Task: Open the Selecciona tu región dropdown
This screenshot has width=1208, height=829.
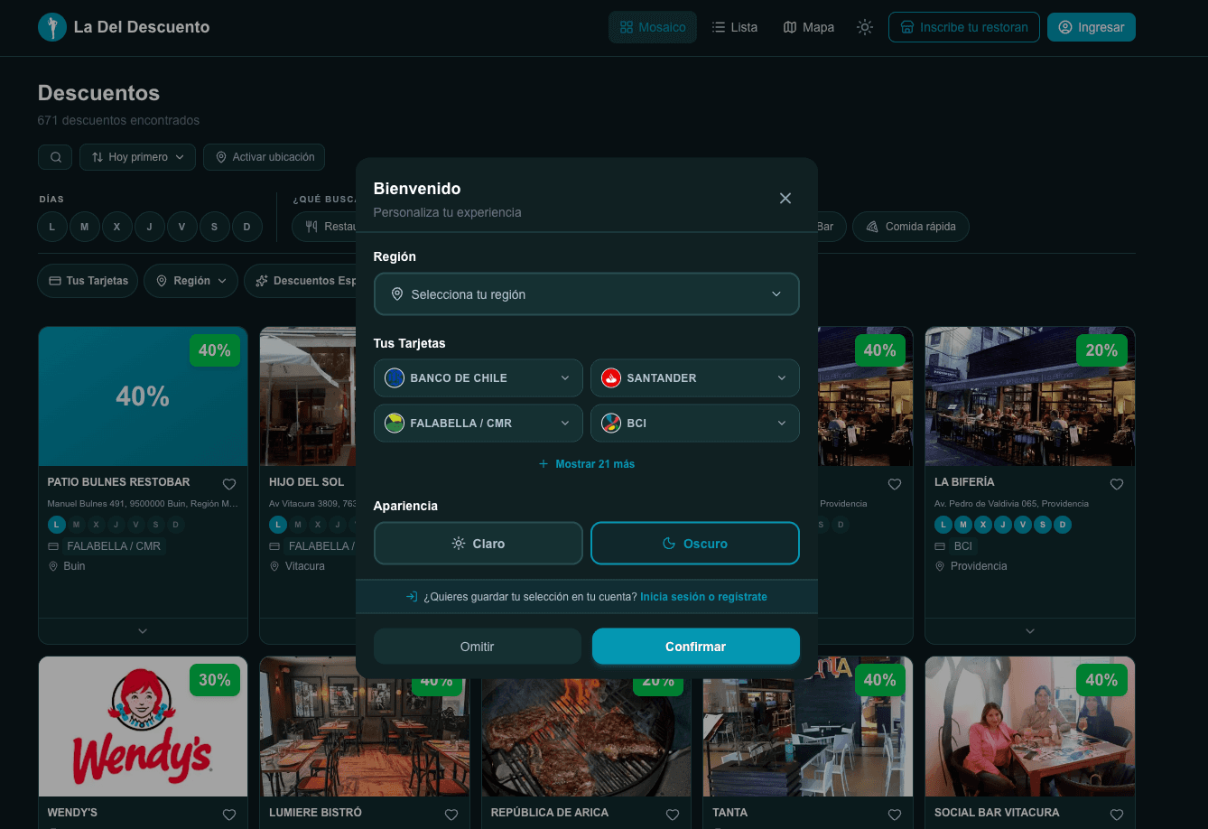Action: pos(587,294)
